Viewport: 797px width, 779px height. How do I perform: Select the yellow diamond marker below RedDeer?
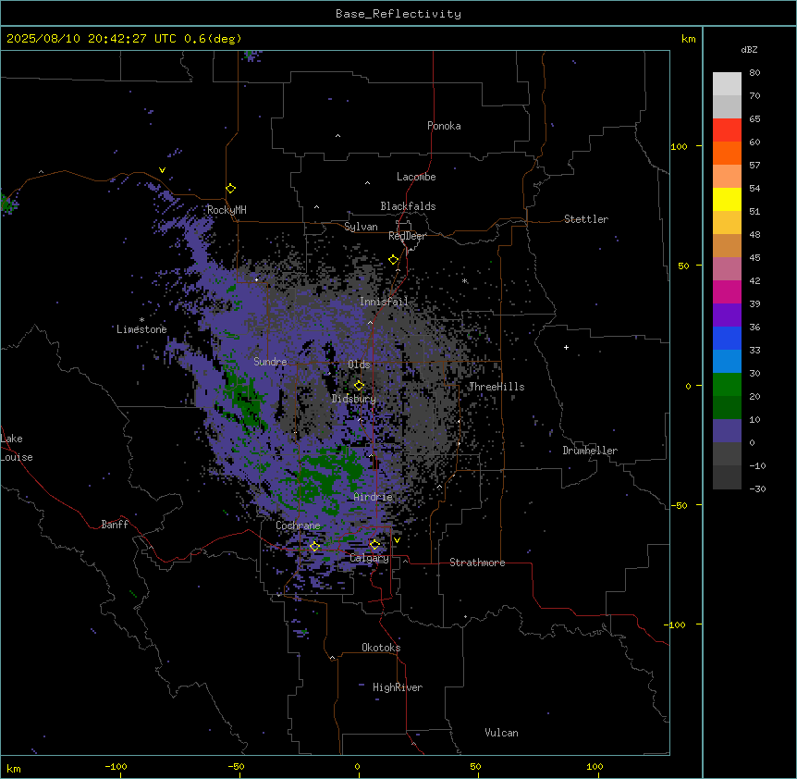pos(394,260)
